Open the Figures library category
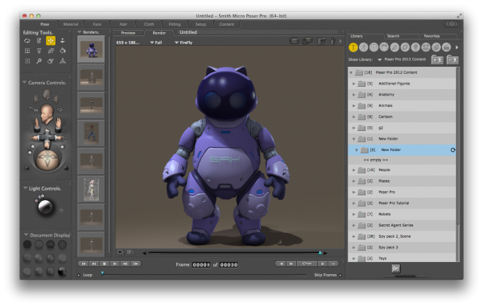The image size is (483, 307). pyautogui.click(x=353, y=47)
